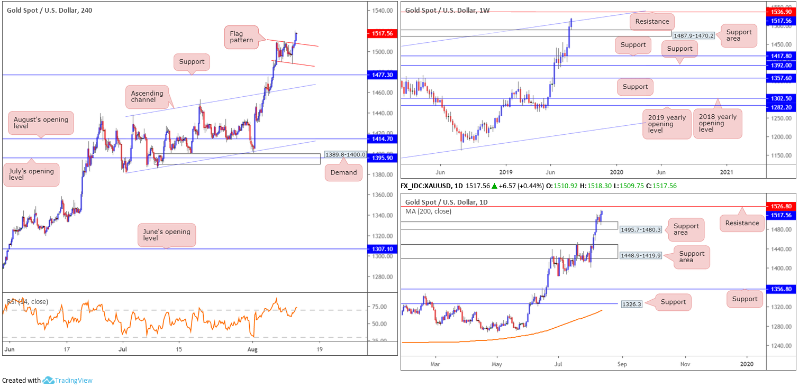Click the '2019' label on weekly time axis
The height and width of the screenshot is (388, 799).
(506, 172)
